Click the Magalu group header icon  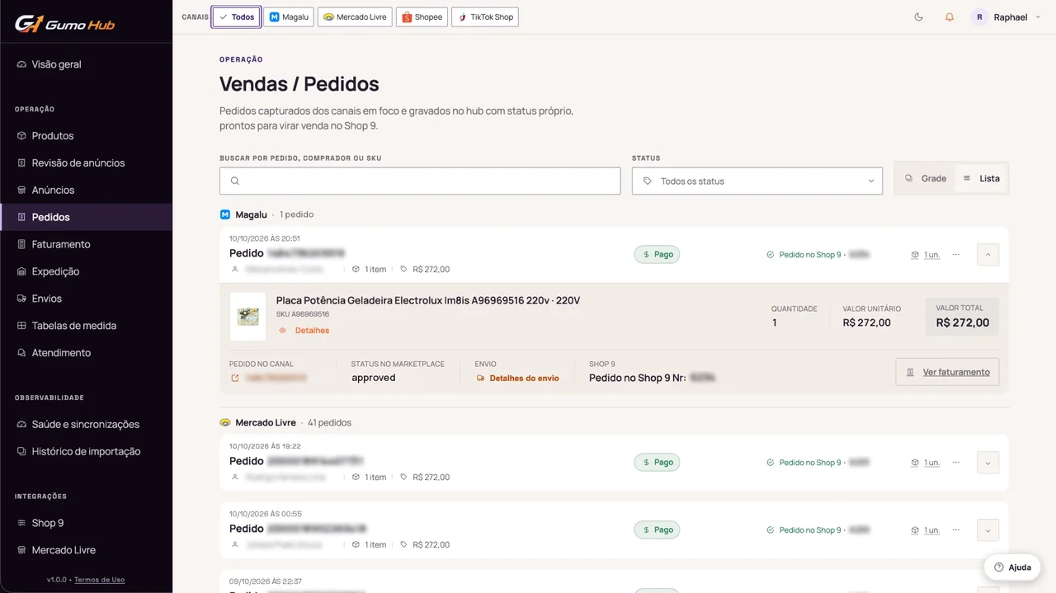click(224, 214)
